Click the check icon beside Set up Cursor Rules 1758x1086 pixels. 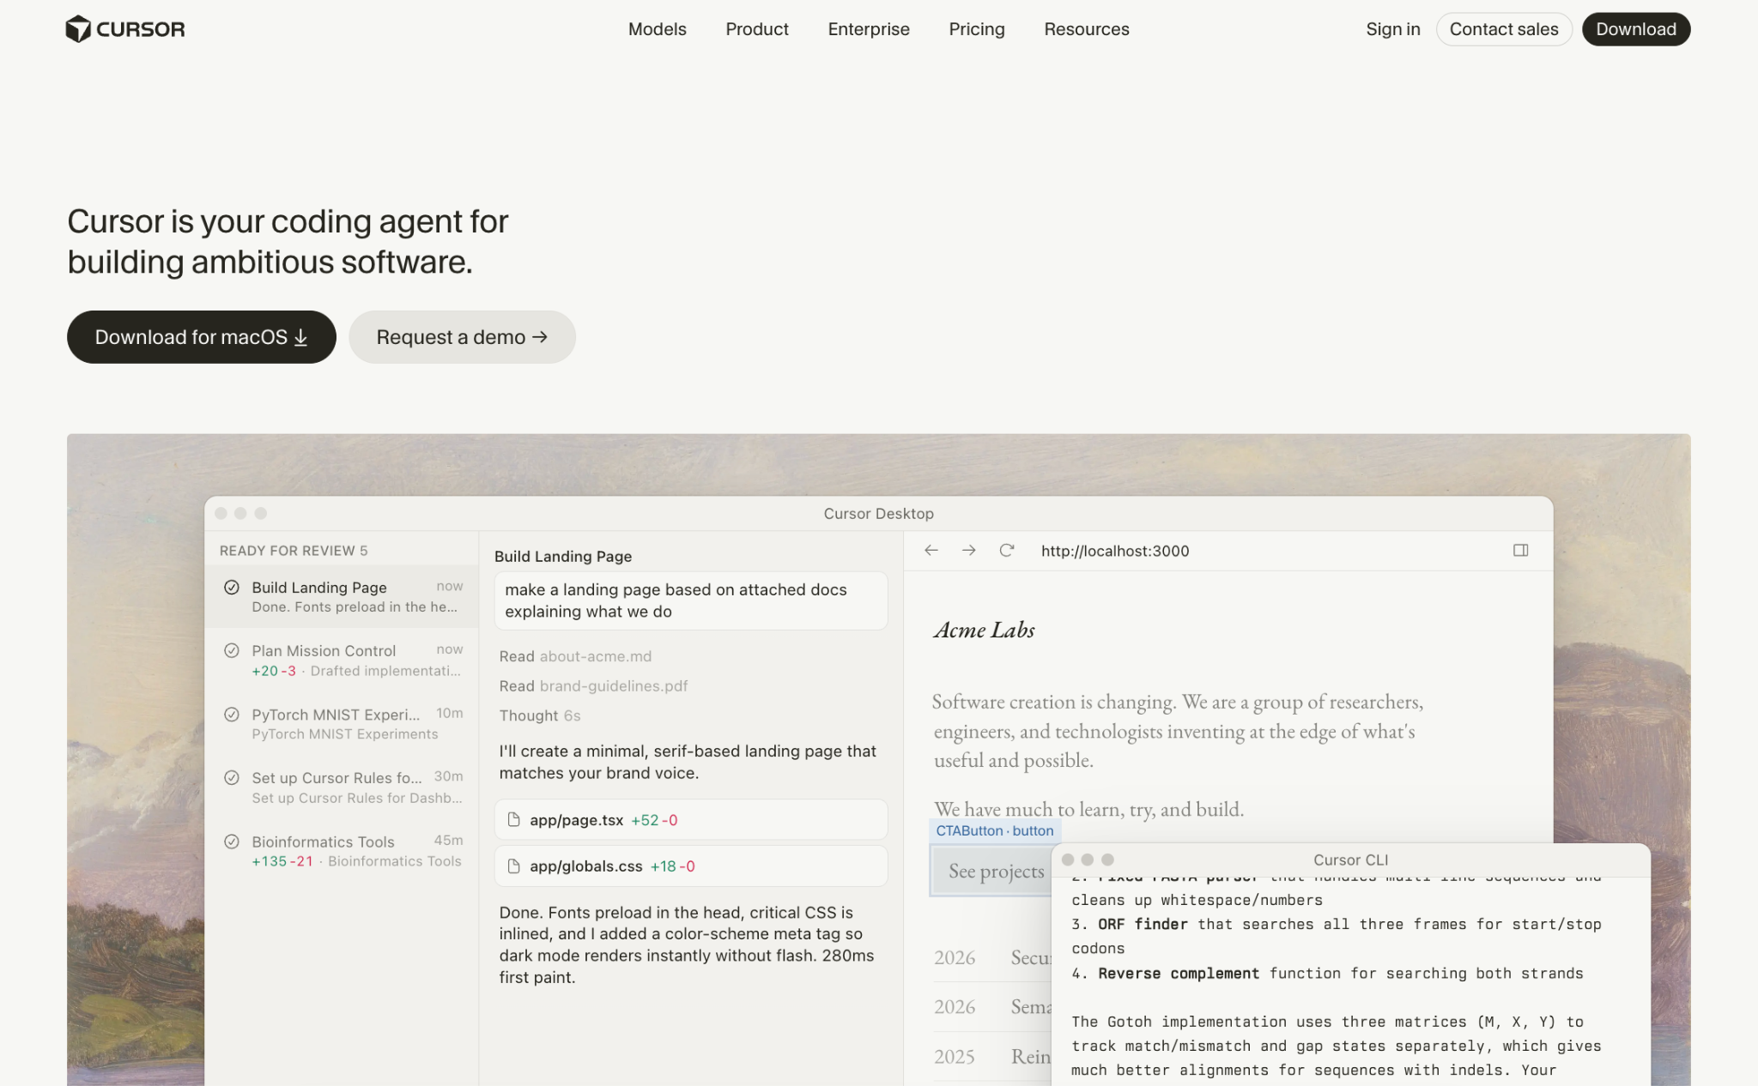click(232, 778)
